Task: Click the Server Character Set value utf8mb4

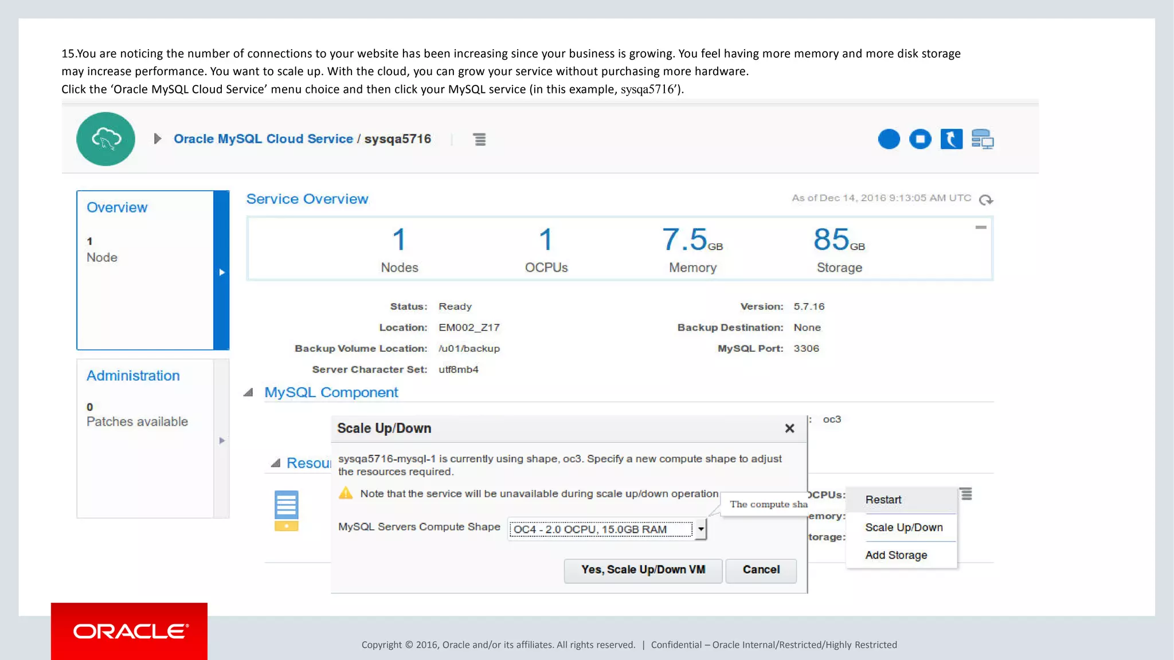Action: [459, 370]
